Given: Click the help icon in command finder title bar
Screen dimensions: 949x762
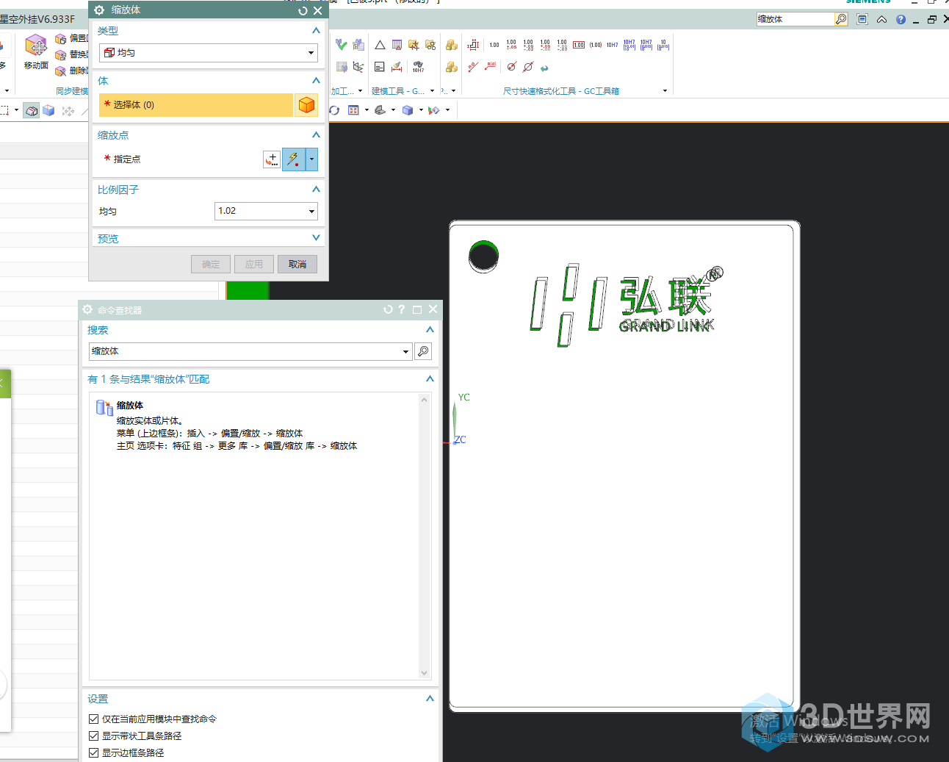Looking at the screenshot, I should click(x=402, y=309).
